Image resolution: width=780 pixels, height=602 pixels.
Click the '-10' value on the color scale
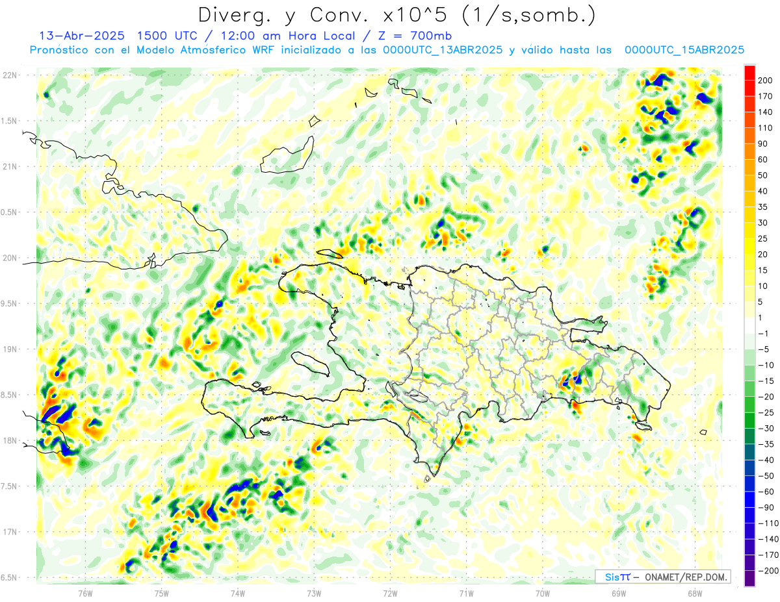tap(766, 365)
